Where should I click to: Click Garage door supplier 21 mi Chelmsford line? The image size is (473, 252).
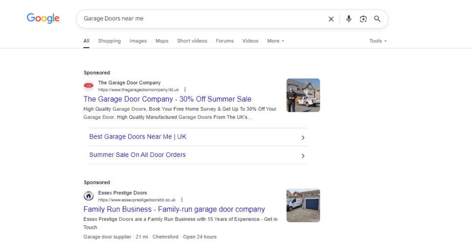click(150, 237)
